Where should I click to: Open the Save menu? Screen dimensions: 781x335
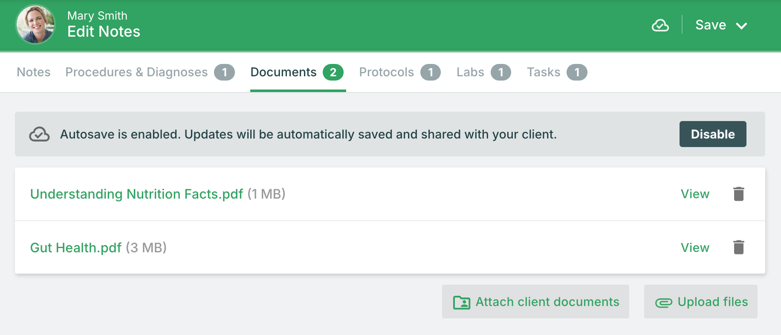tap(721, 25)
